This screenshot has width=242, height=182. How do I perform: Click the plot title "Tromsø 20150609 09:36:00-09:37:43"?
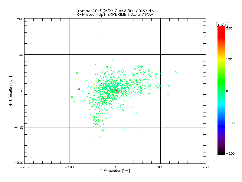pos(115,11)
